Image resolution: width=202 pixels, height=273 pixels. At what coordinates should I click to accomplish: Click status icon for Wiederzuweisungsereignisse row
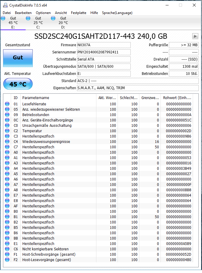(x=7, y=141)
